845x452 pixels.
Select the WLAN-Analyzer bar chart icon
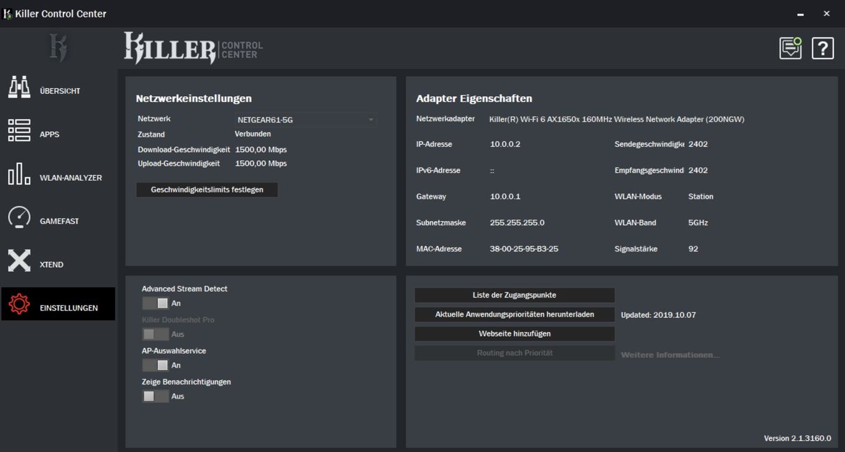click(x=19, y=174)
